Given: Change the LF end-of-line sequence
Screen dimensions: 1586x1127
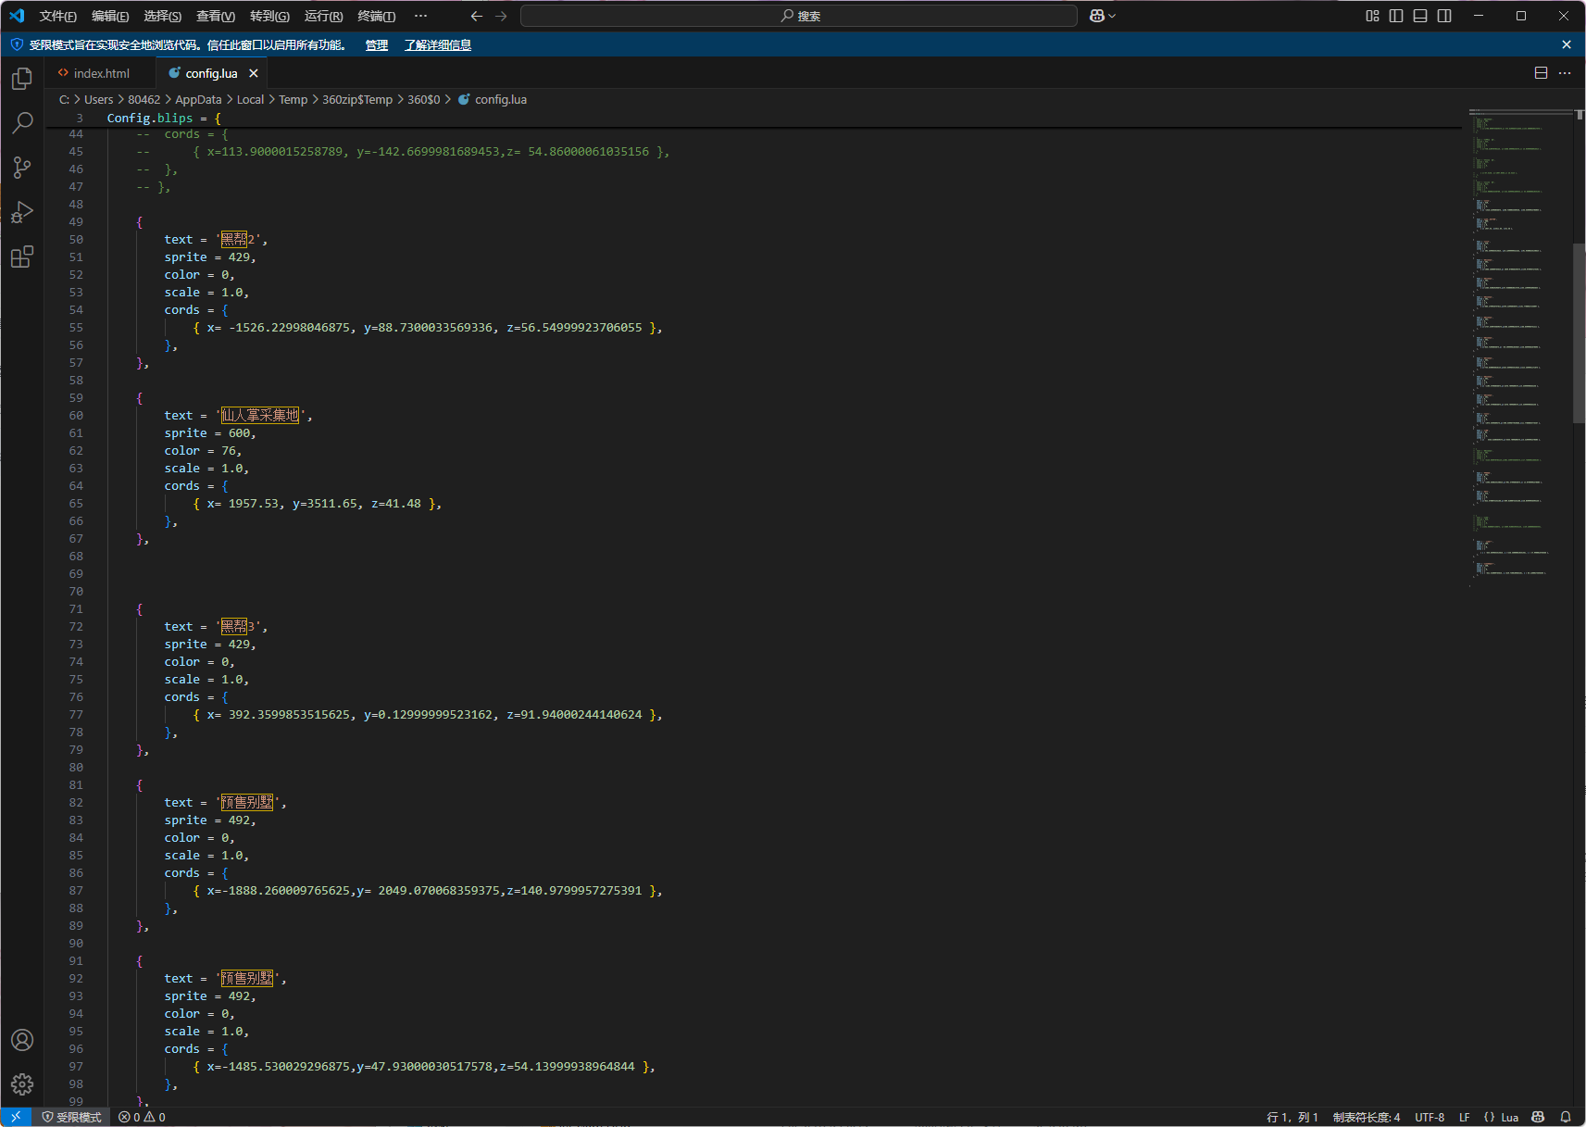Looking at the screenshot, I should coord(1465,1117).
